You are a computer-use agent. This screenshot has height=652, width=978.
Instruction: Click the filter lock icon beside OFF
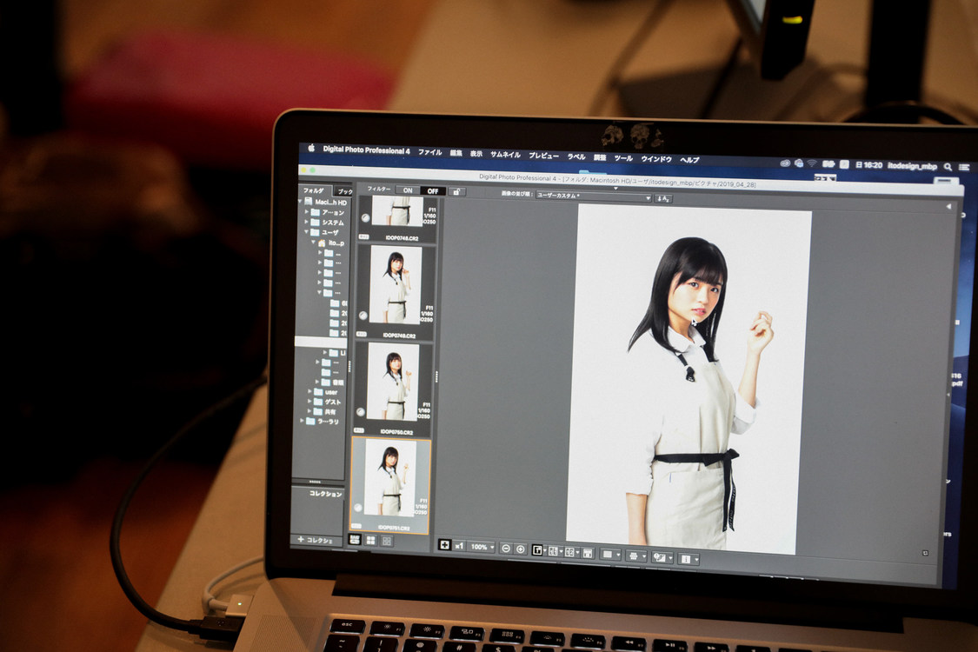[457, 191]
